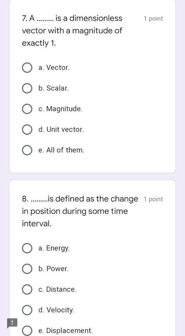Viewport: 185px width, 336px height.
Task: Open the feedback speech-bubble icon
Action: pos(12,322)
